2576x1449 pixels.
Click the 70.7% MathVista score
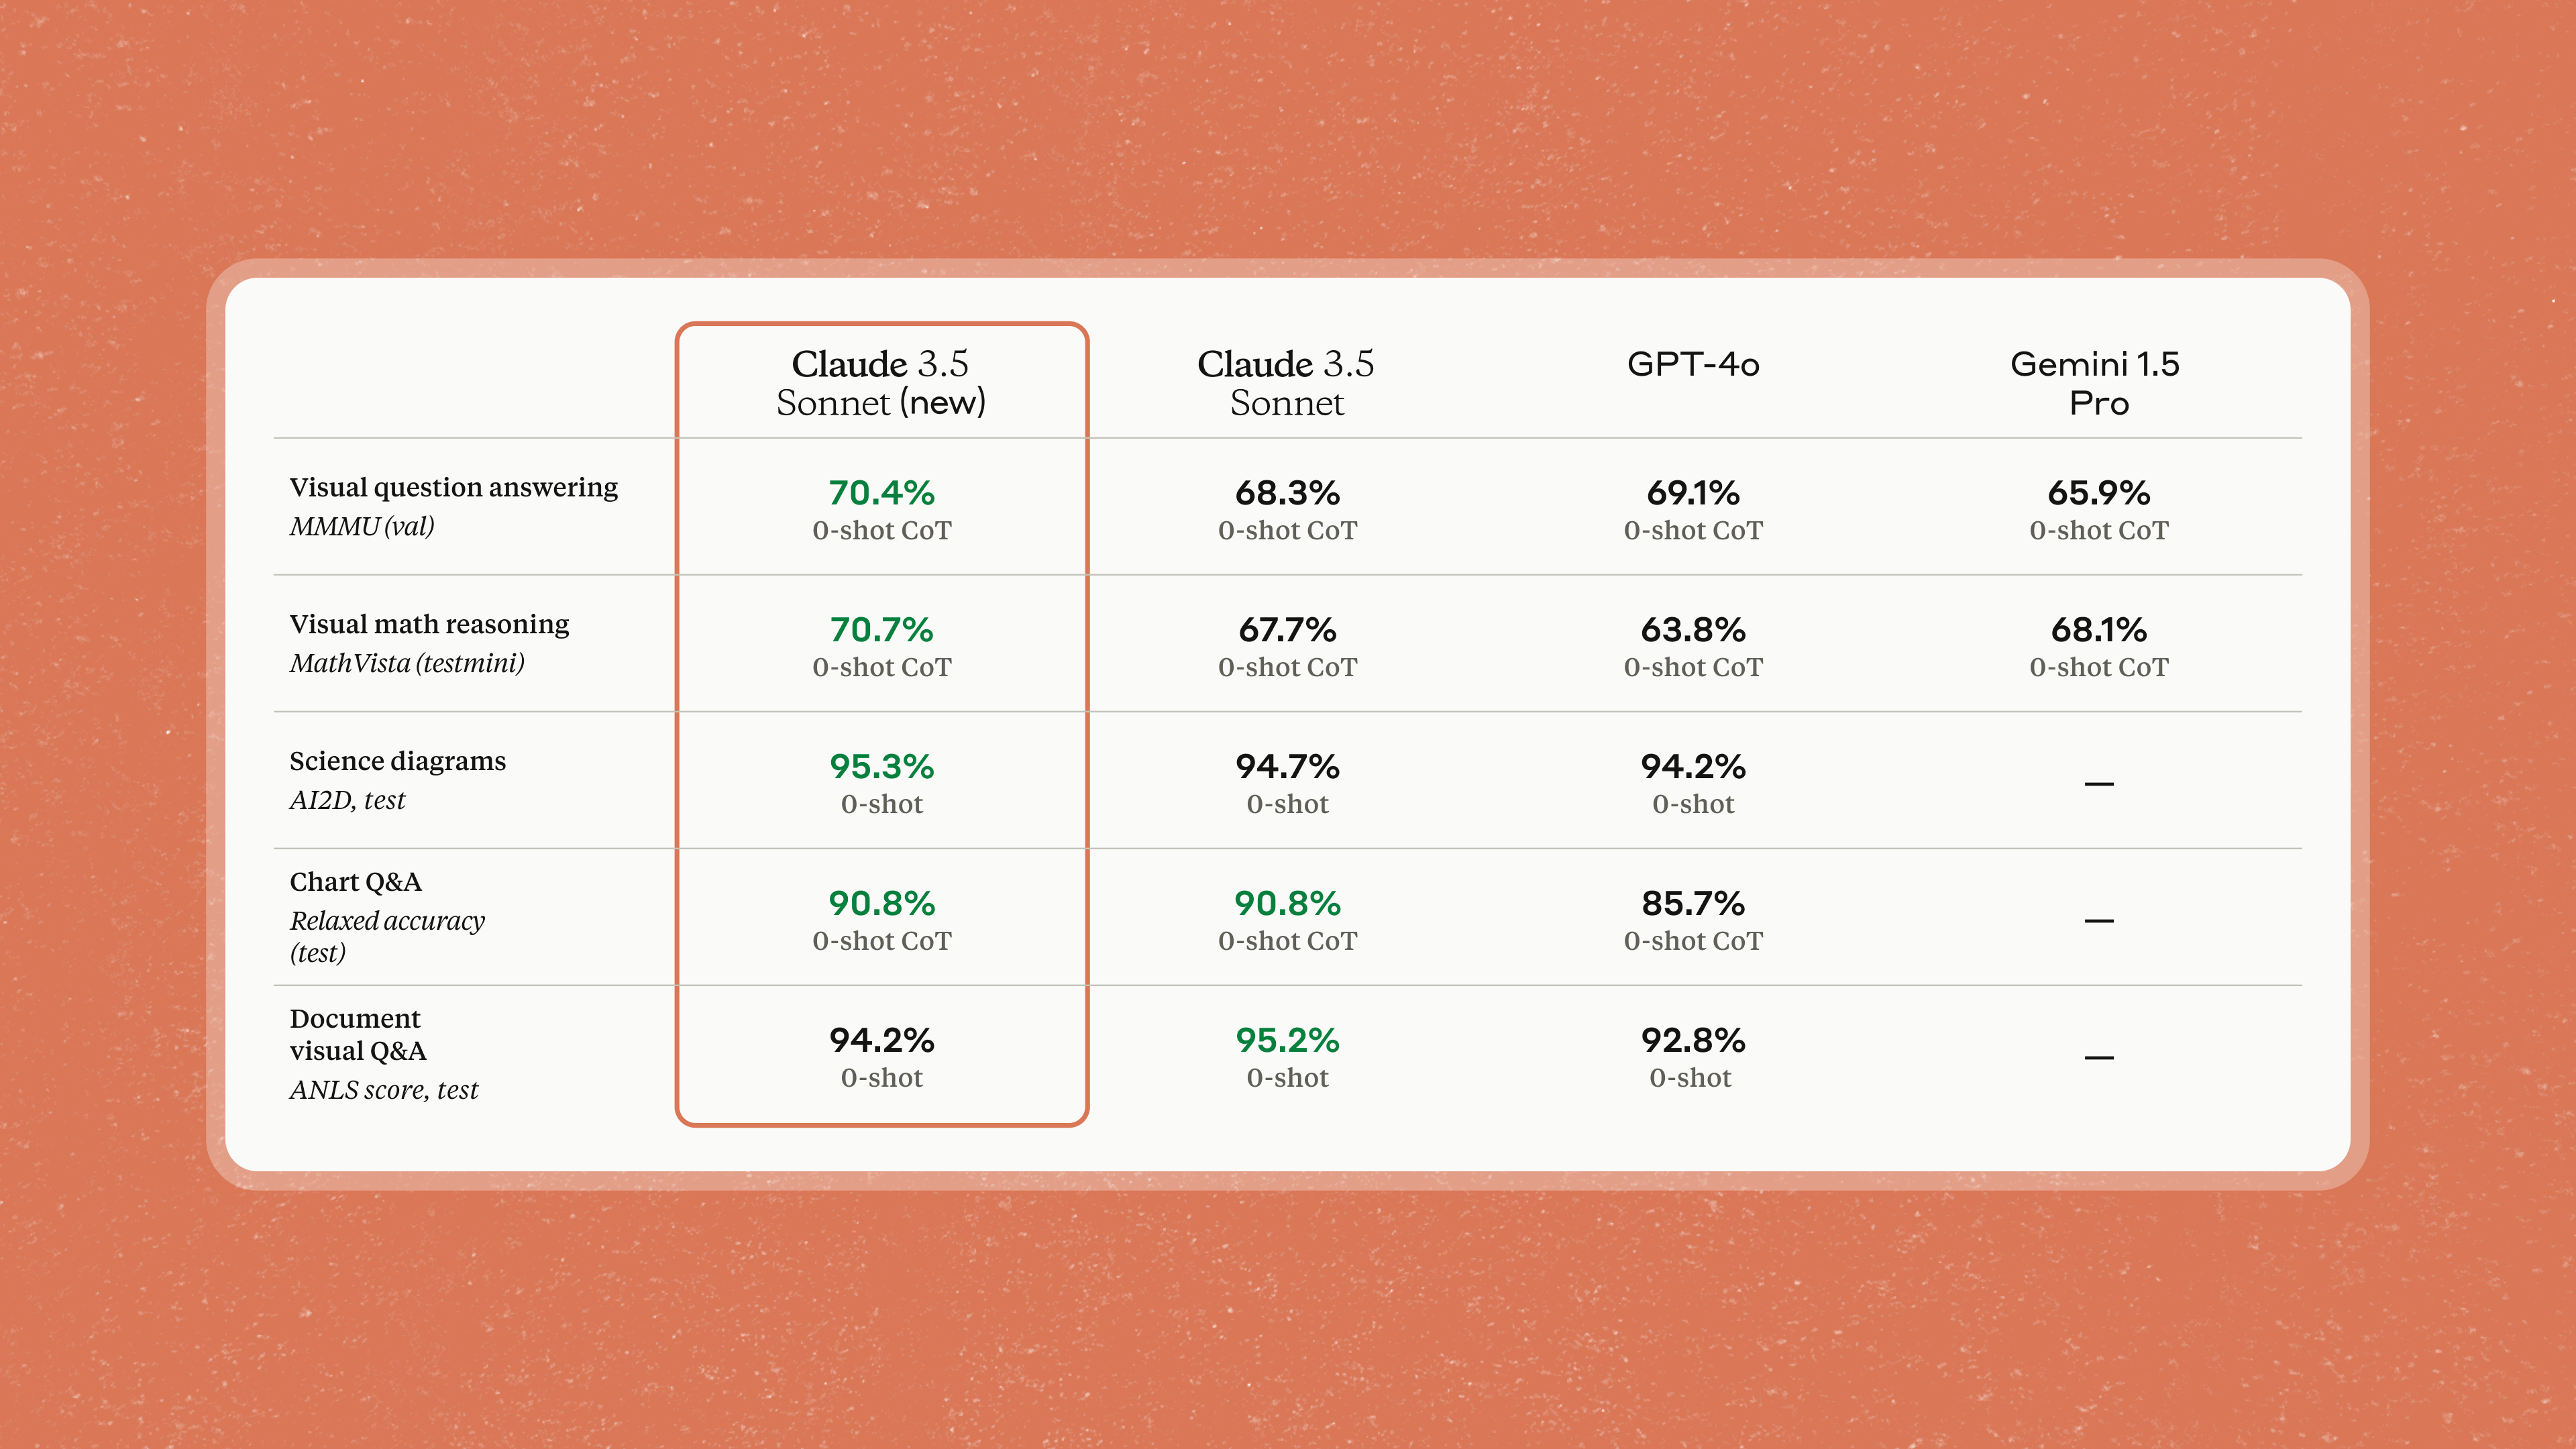tap(881, 630)
